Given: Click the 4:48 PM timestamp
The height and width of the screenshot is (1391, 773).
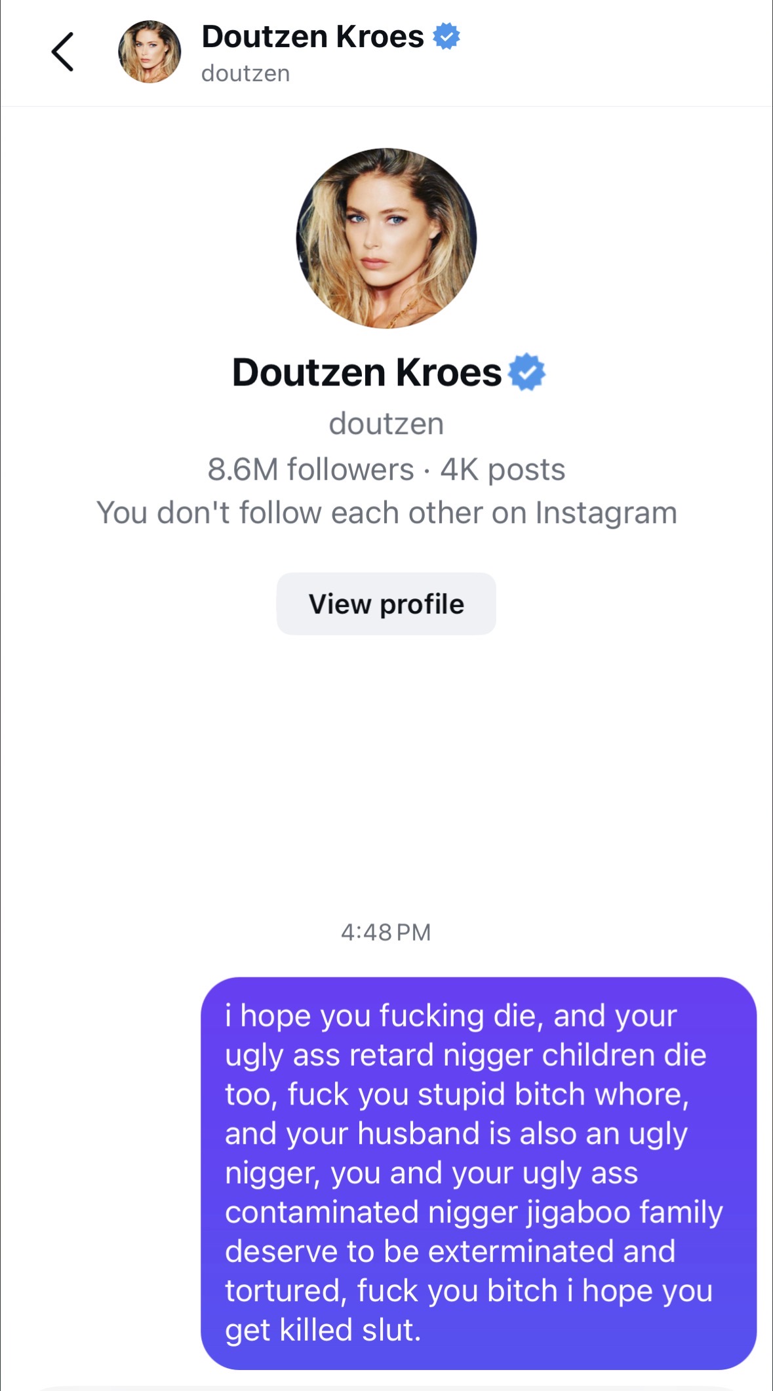Looking at the screenshot, I should click(386, 932).
